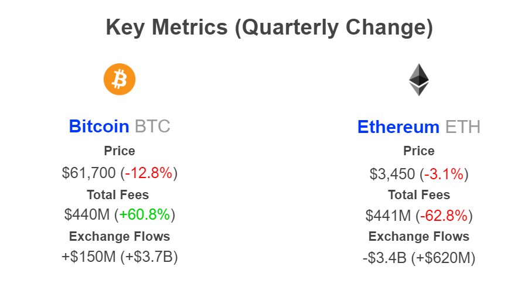Click Ethereum's red -62.8% fees change
Screen dimensions: 528x297
click(444, 216)
